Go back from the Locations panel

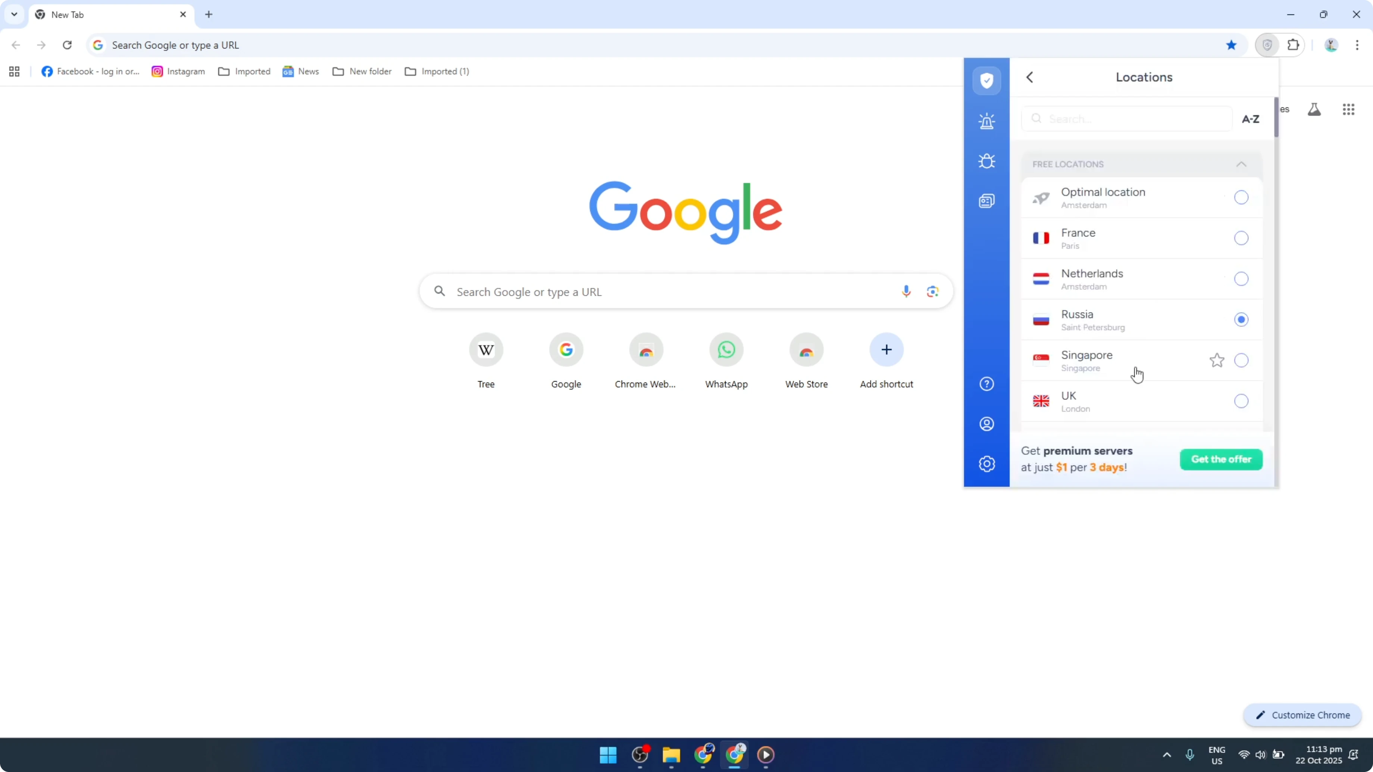point(1030,77)
